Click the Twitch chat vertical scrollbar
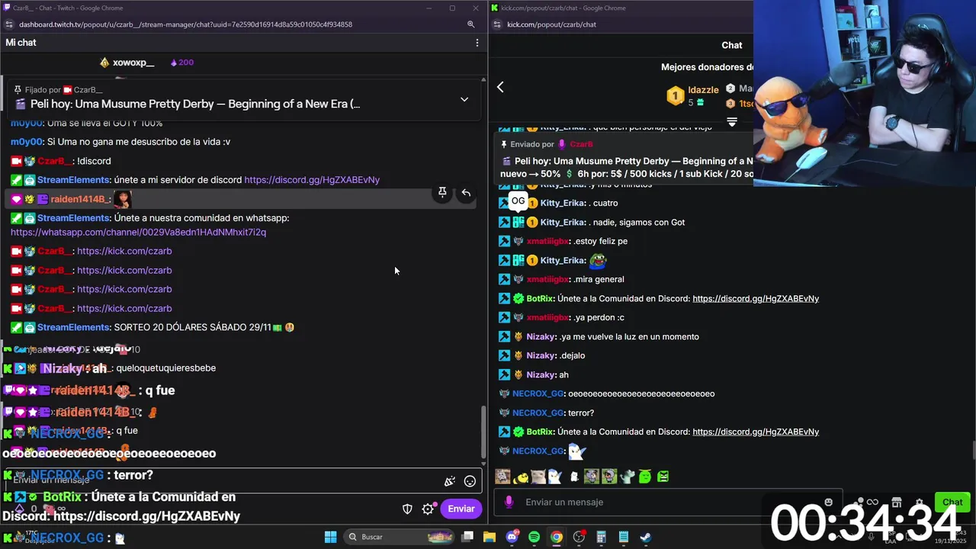Screen dimensions: 976x549 pos(482,432)
